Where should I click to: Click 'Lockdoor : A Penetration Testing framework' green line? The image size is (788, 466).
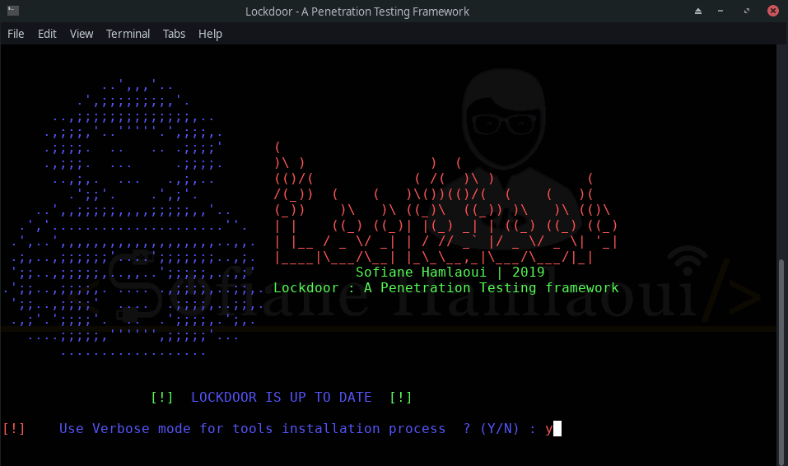coord(445,288)
